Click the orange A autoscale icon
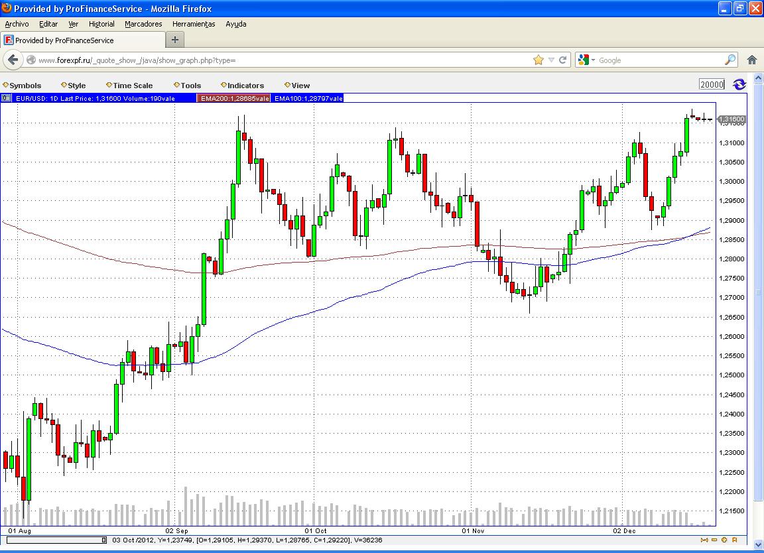This screenshot has width=764, height=553. (x=734, y=540)
